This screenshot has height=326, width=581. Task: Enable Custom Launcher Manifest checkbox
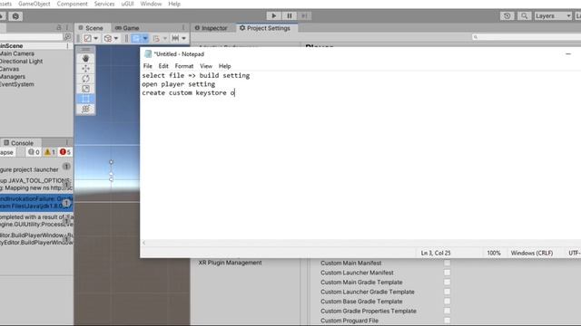(448, 273)
